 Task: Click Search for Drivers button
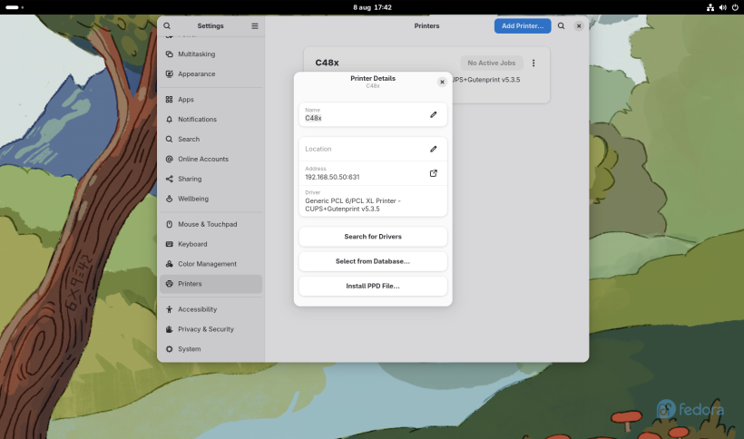373,237
